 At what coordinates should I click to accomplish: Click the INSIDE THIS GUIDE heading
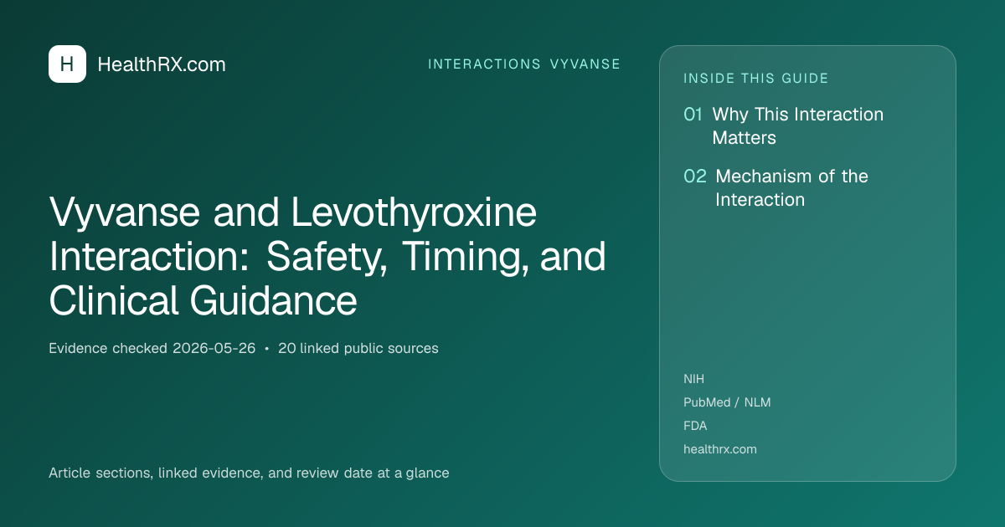756,79
